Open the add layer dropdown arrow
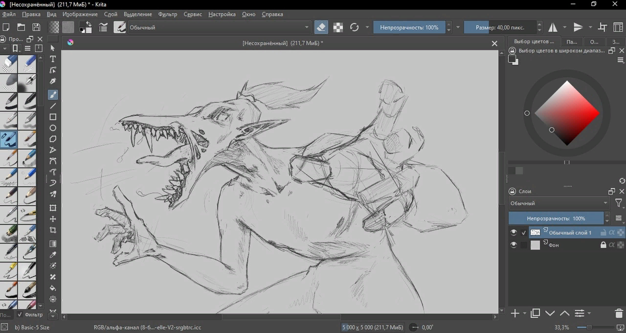626x333 pixels. coord(525,313)
